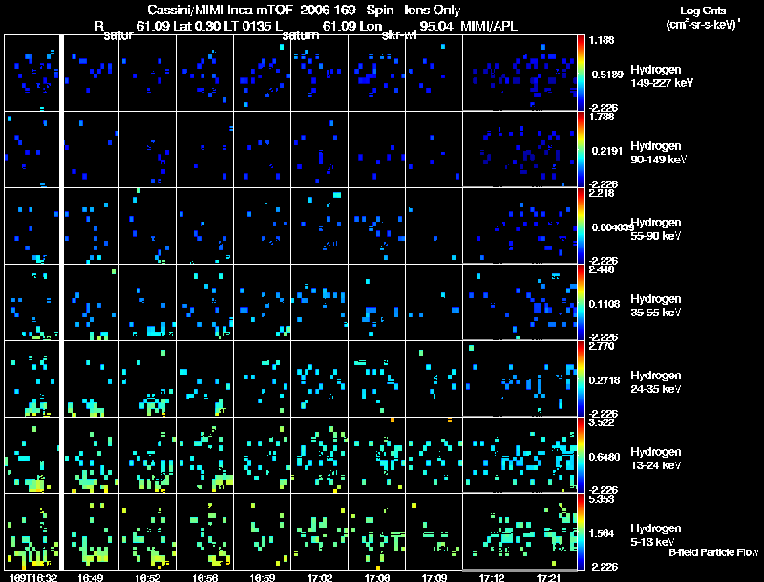This screenshot has width=764, height=582.
Task: Click the 0.004039 colorbar midpoint value
Action: [x=613, y=227]
